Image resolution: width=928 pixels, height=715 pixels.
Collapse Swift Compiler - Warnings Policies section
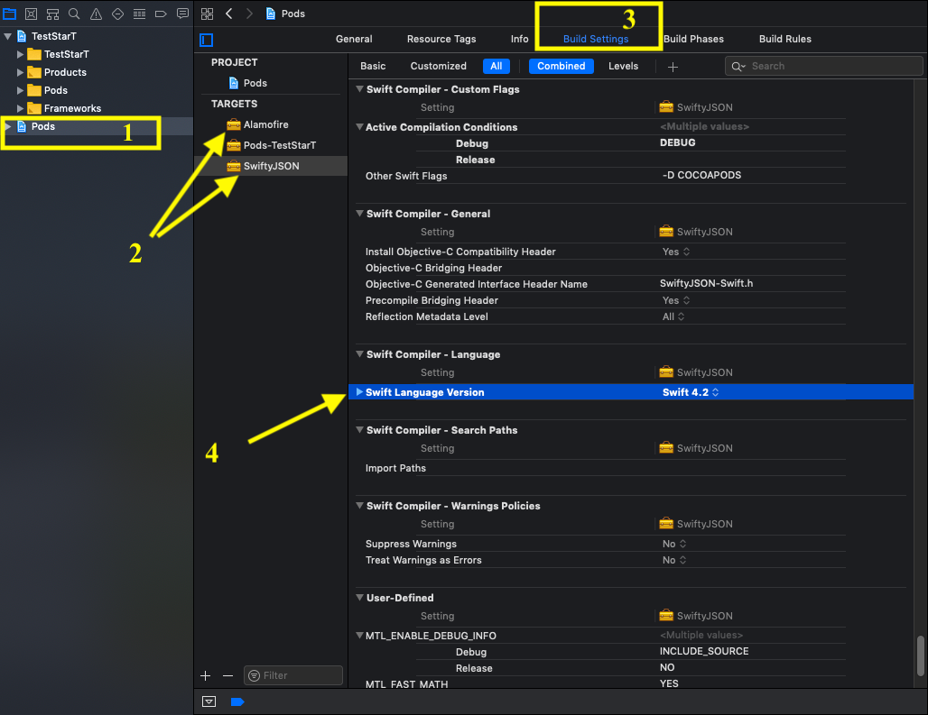click(359, 506)
